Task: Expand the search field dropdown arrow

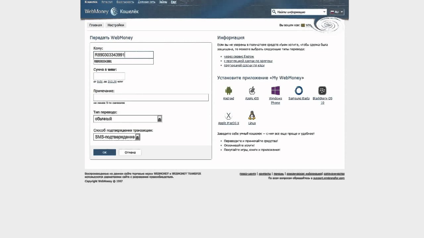Action: [324, 12]
